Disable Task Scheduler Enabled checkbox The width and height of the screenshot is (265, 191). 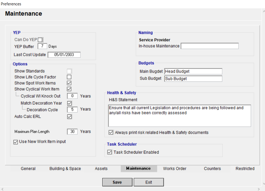pos(110,152)
